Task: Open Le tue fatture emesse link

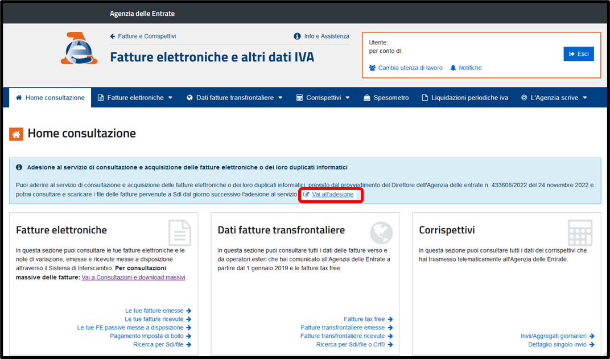Action: tap(154, 311)
